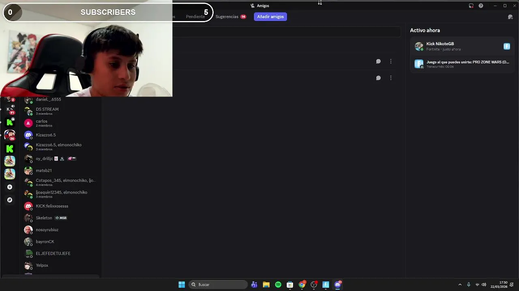Open Microsoft Store from the taskbar
519x291 pixels.
pyautogui.click(x=290, y=285)
